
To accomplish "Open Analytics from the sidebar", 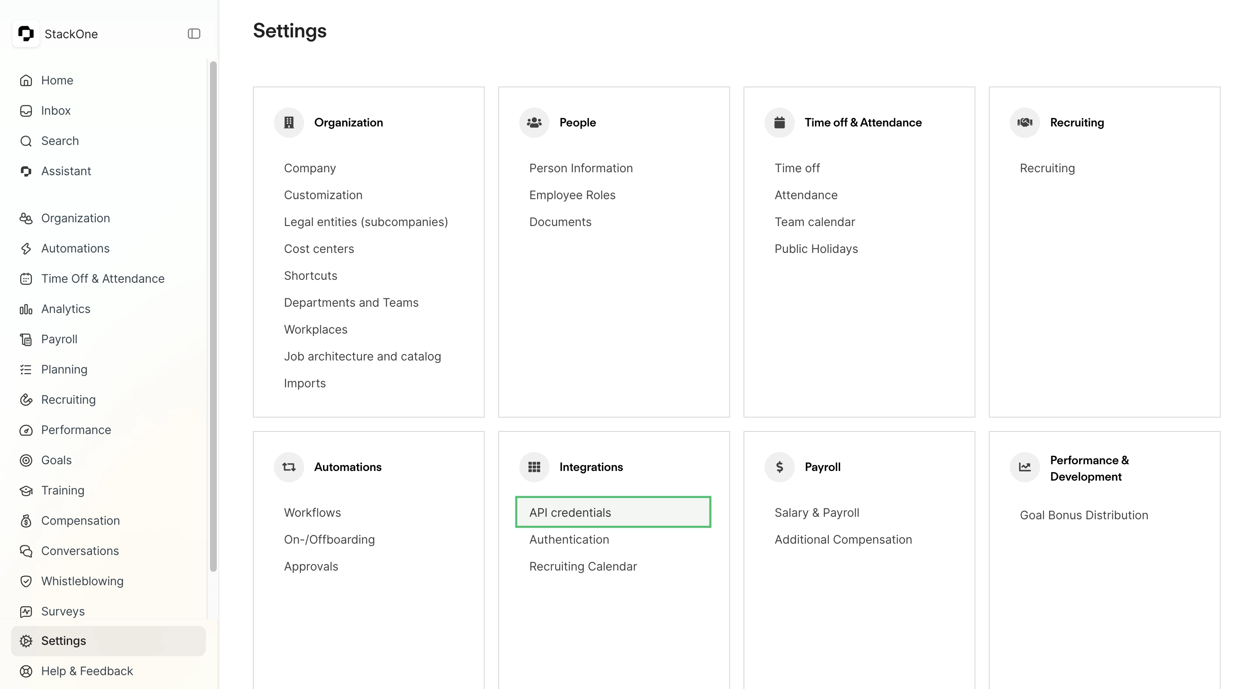I will (65, 308).
